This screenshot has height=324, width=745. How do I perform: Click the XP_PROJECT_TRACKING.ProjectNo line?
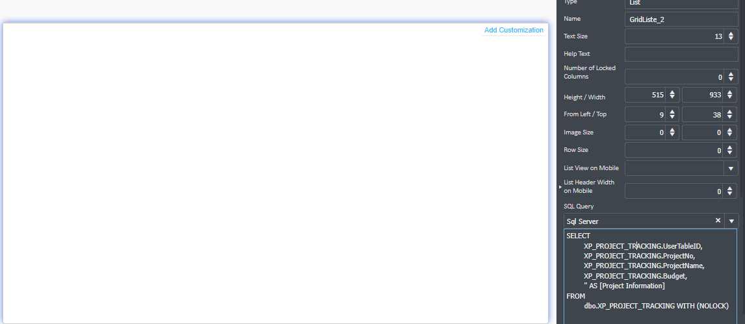[x=639, y=256]
